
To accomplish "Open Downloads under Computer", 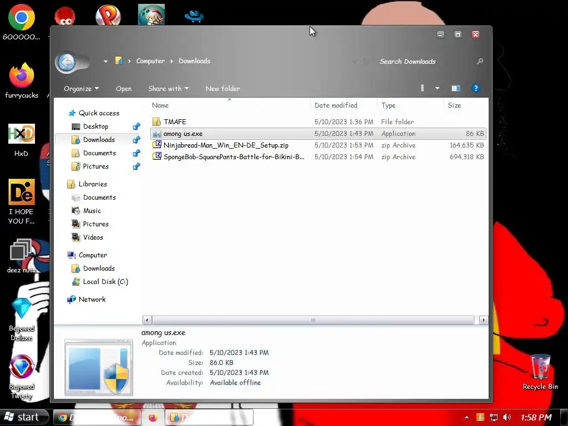I will click(99, 268).
